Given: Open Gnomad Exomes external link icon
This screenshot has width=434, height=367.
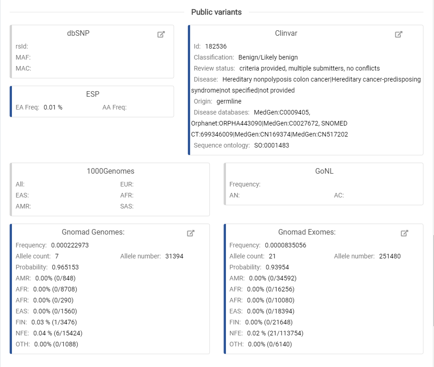Looking at the screenshot, I should (x=404, y=233).
